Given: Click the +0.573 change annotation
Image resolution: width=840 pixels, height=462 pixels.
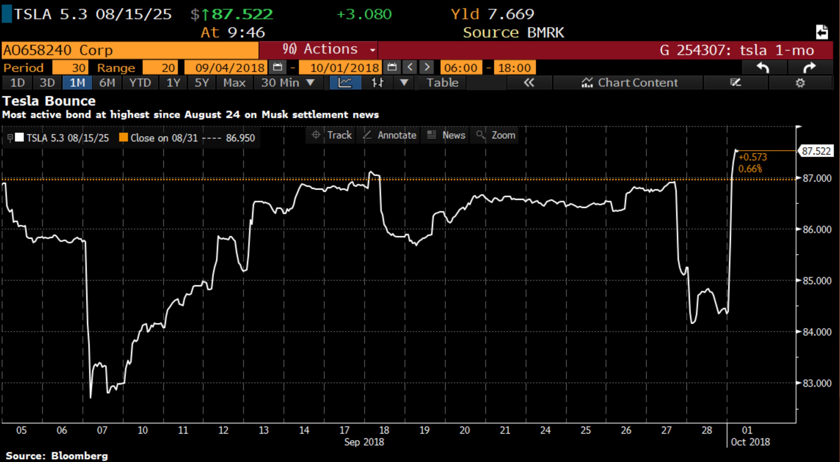Looking at the screenshot, I should click(x=753, y=157).
